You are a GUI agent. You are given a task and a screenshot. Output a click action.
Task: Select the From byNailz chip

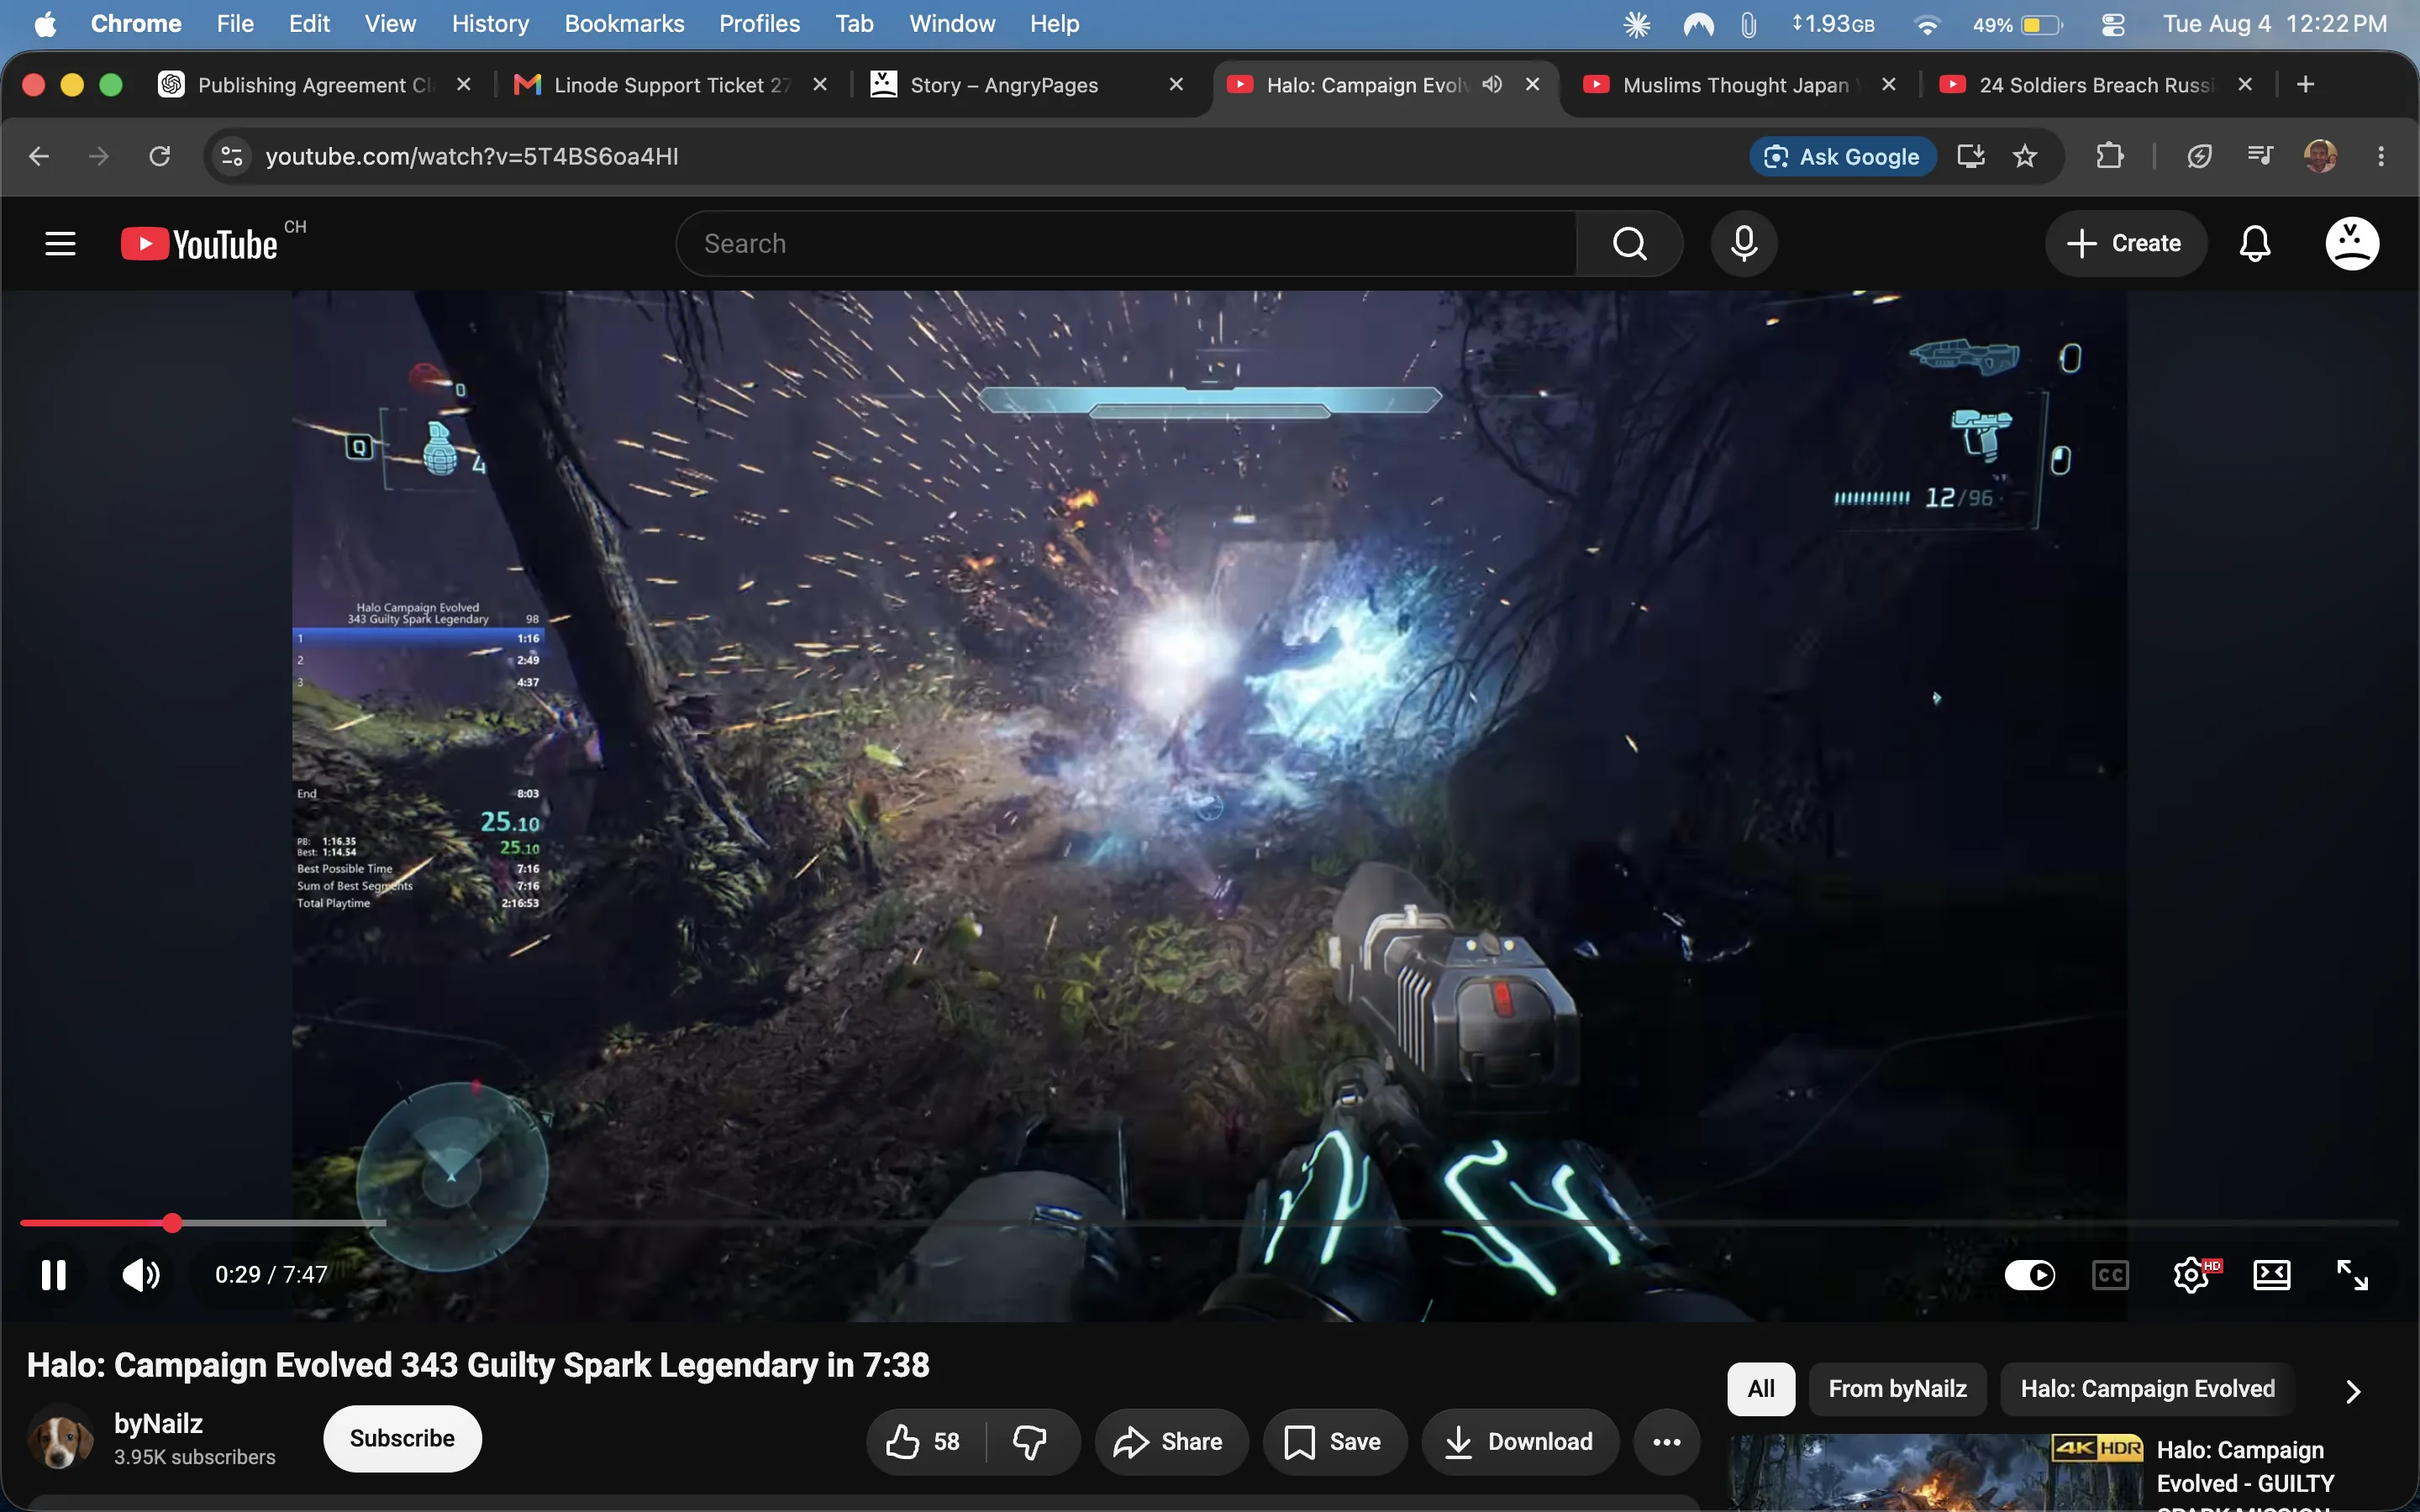pyautogui.click(x=1897, y=1388)
